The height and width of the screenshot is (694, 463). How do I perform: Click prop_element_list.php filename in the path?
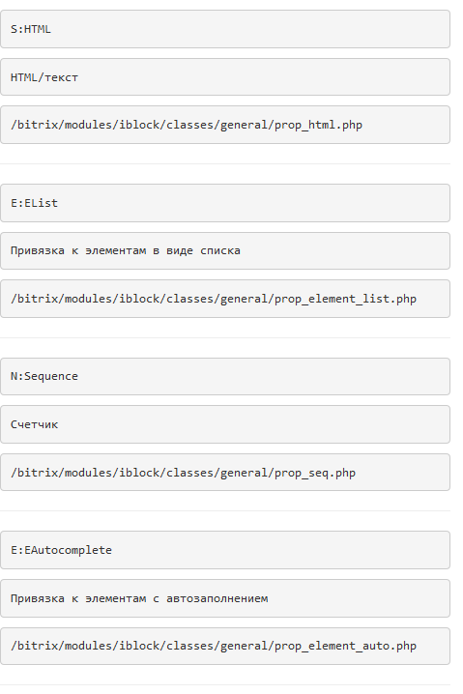pyautogui.click(x=345, y=299)
